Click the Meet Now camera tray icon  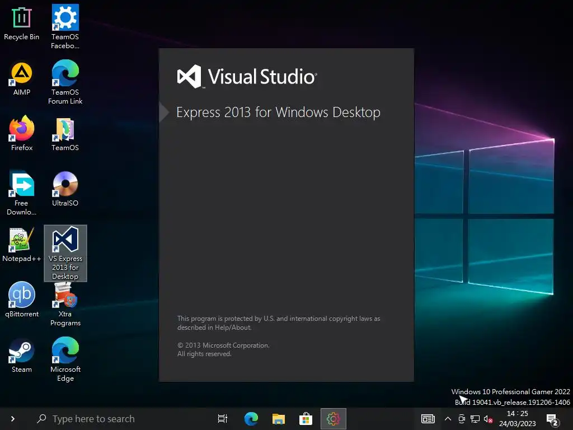462,419
